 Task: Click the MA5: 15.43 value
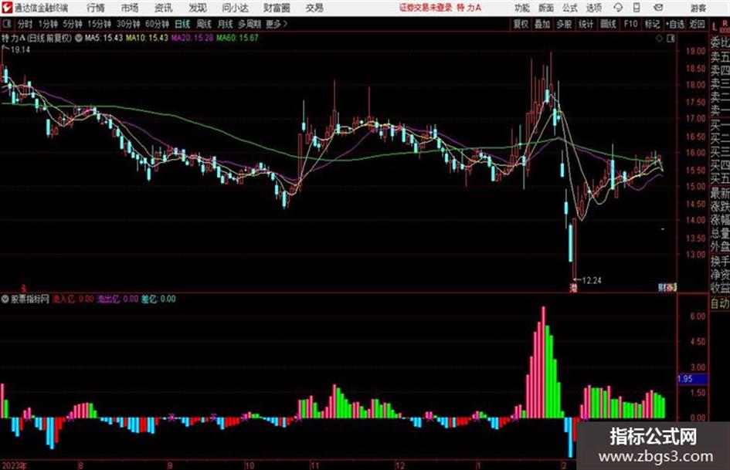[x=104, y=38]
